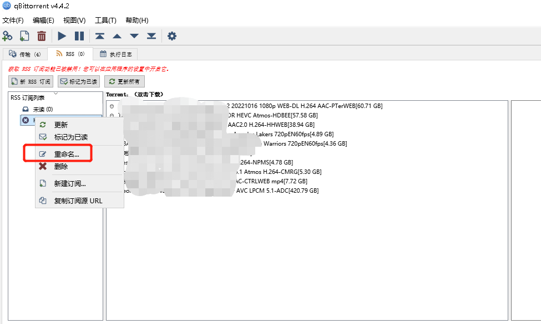Switch to the 传输 (4) tab
The width and height of the screenshot is (541, 324).
(x=25, y=54)
